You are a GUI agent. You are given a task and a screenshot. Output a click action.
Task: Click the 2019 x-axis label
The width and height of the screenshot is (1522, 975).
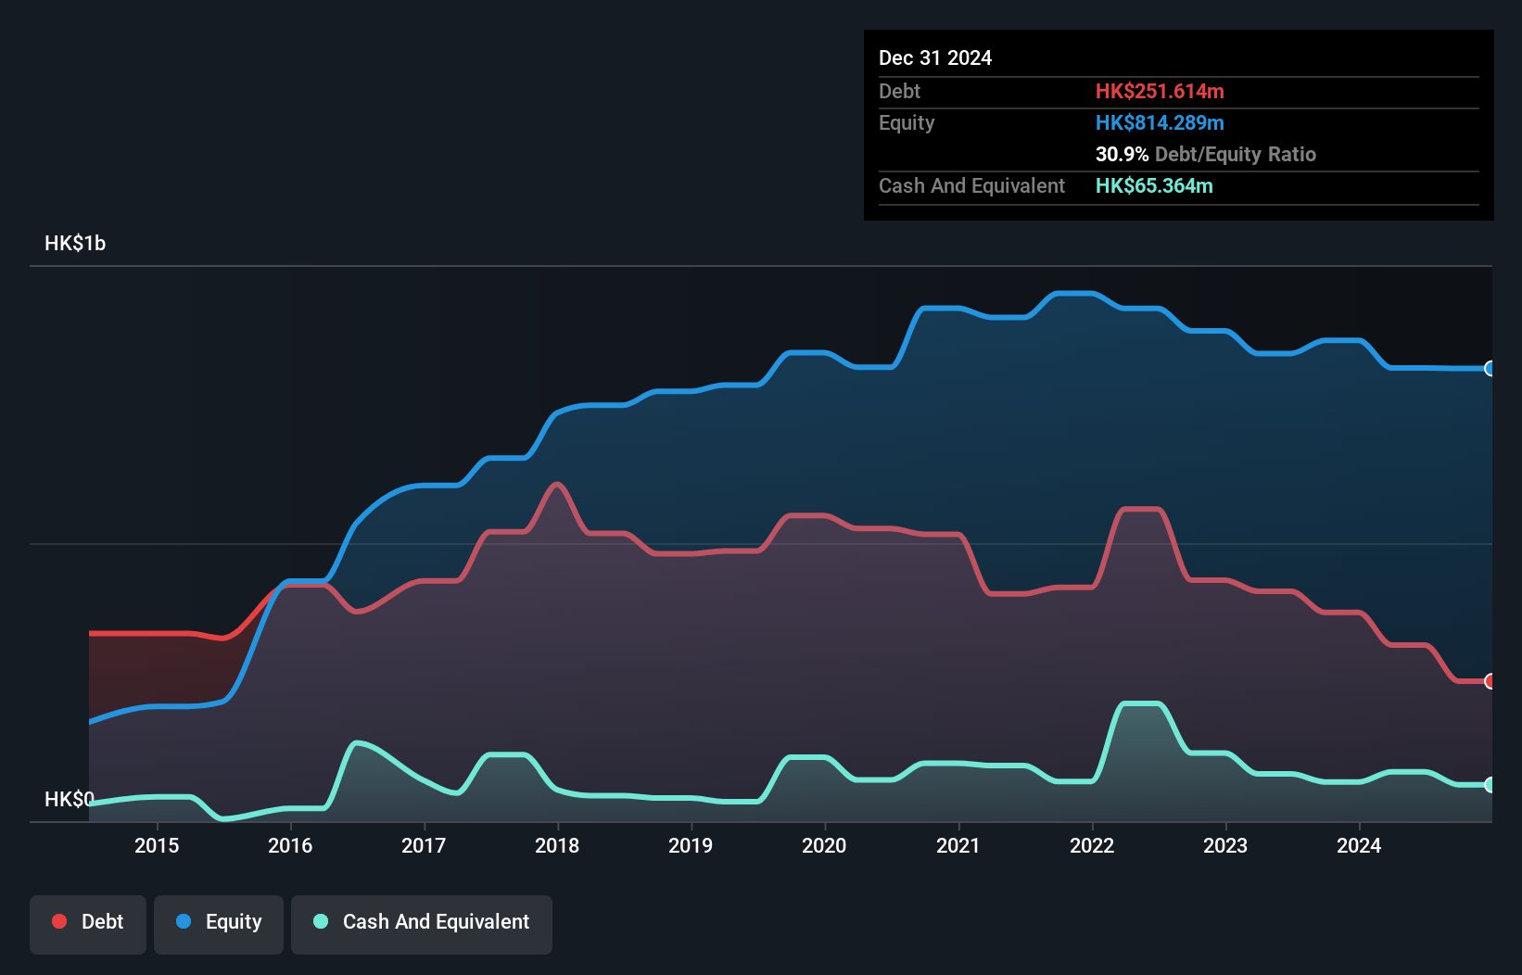pyautogui.click(x=691, y=845)
